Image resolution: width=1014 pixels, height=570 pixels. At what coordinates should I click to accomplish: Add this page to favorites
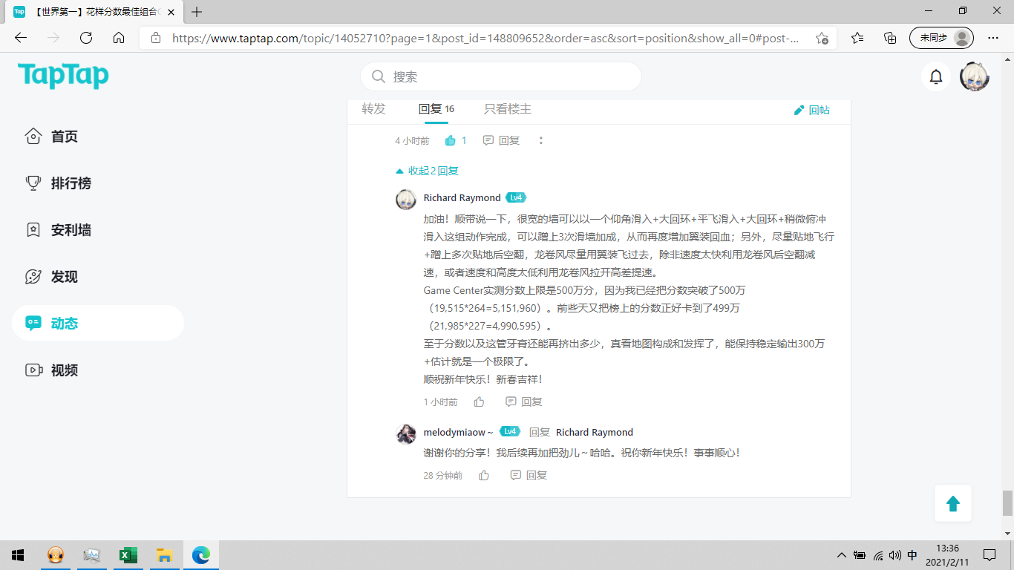coord(822,38)
